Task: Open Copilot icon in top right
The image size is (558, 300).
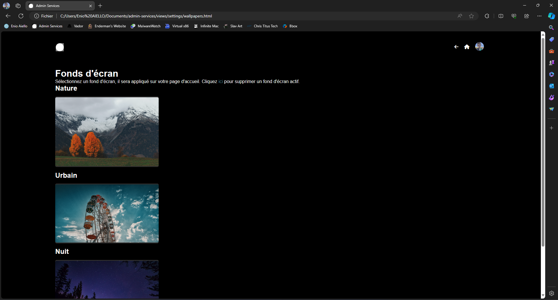Action: [551, 16]
